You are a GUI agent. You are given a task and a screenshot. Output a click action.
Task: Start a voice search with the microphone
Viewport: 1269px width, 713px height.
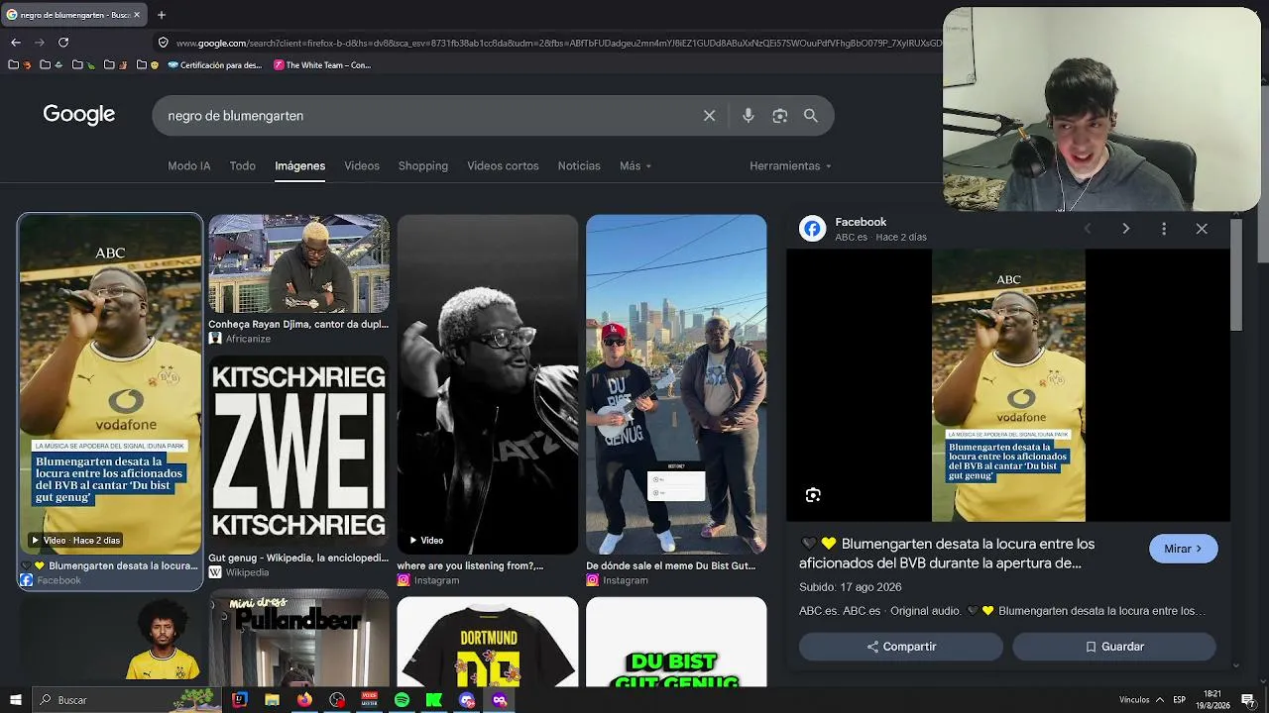click(749, 116)
